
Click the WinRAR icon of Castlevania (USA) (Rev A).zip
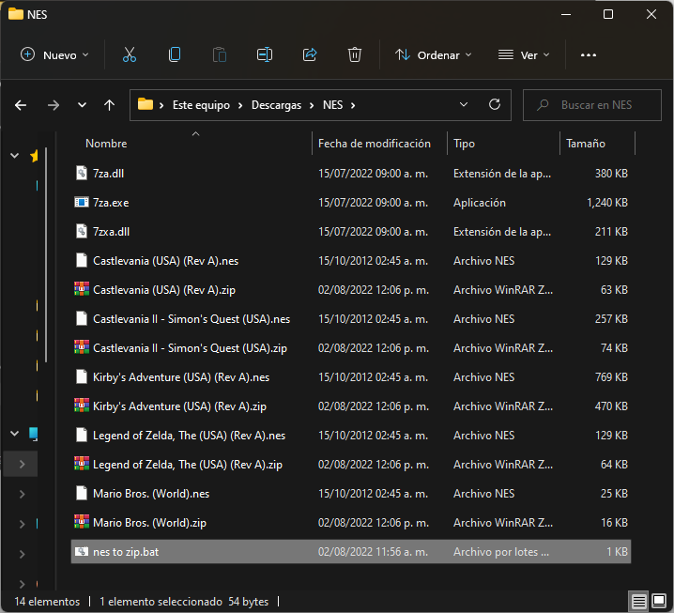coord(82,289)
